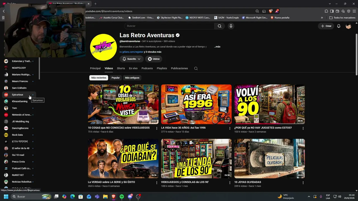Click the Crear button

tap(326, 26)
